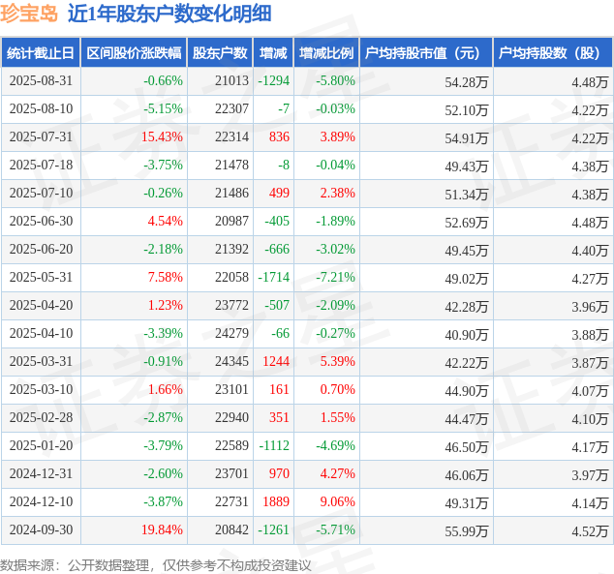Click the market value 54.91万
Image resolution: width=614 pixels, height=574 pixels.
pos(467,138)
